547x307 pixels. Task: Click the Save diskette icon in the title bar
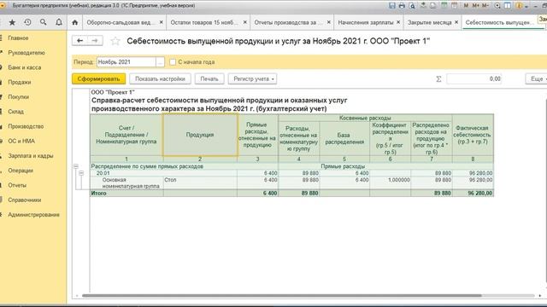(392, 6)
